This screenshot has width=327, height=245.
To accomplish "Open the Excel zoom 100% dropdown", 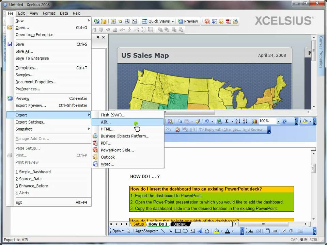I will [278, 121].
